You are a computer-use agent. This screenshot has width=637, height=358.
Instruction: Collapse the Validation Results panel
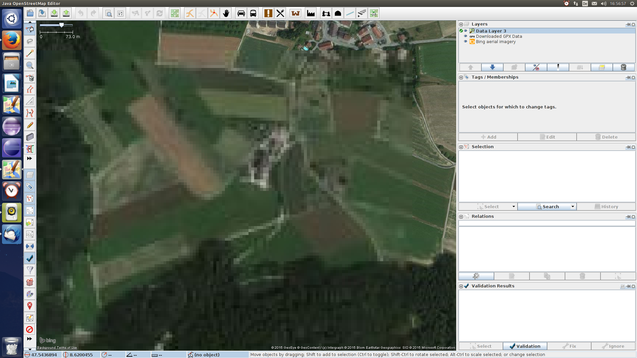[x=461, y=286]
